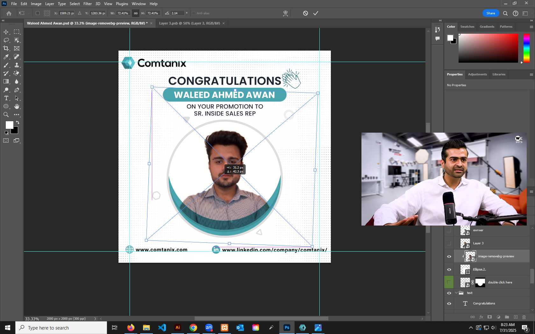Open the workspace switcher icon

coord(525,13)
